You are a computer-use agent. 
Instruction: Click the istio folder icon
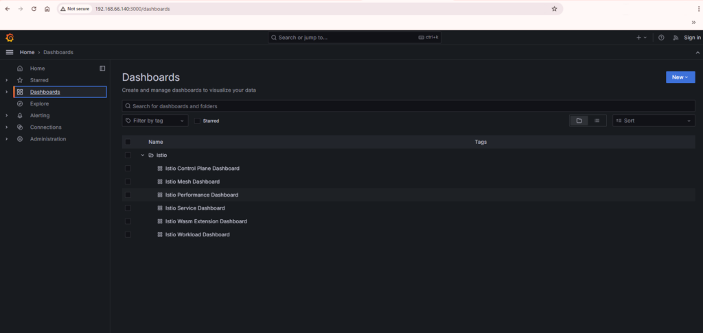click(150, 155)
